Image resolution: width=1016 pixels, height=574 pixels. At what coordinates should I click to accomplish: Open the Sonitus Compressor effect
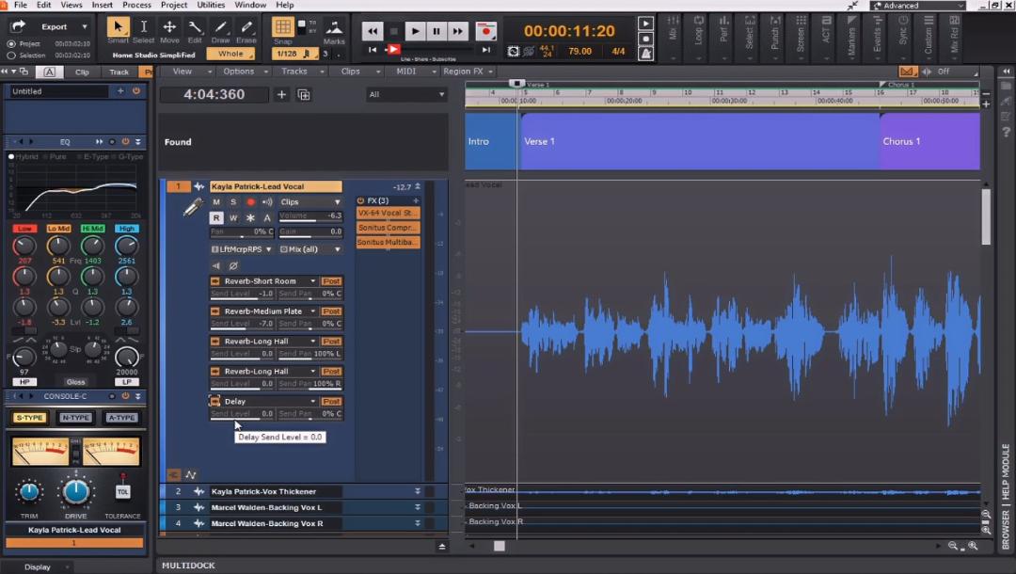point(388,228)
